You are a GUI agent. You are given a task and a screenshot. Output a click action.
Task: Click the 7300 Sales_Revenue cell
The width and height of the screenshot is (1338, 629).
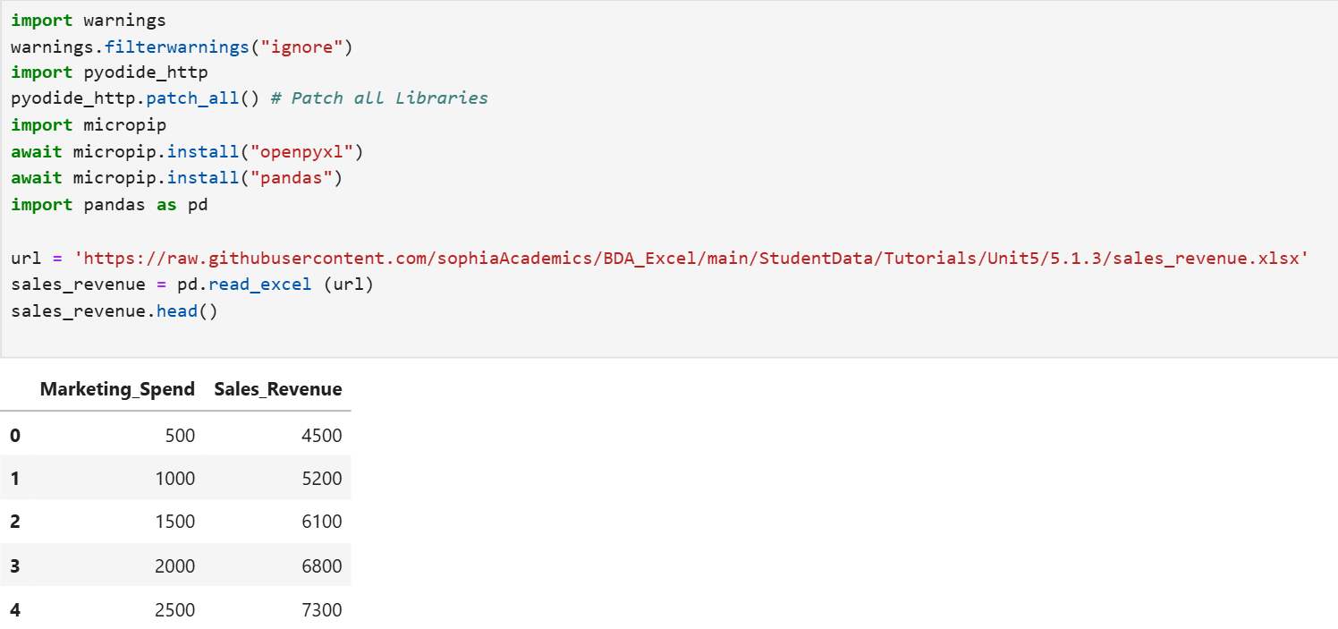[322, 610]
